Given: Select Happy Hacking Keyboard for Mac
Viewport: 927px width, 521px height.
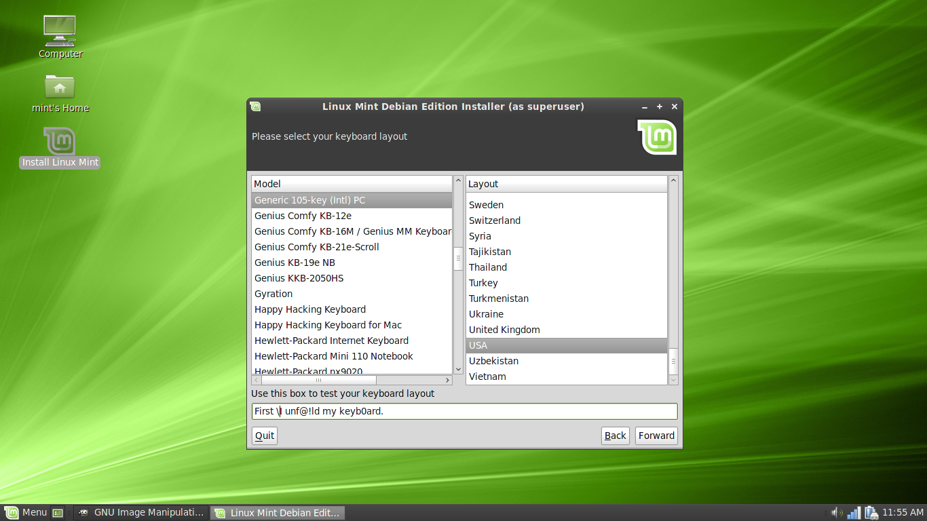Looking at the screenshot, I should [x=352, y=325].
